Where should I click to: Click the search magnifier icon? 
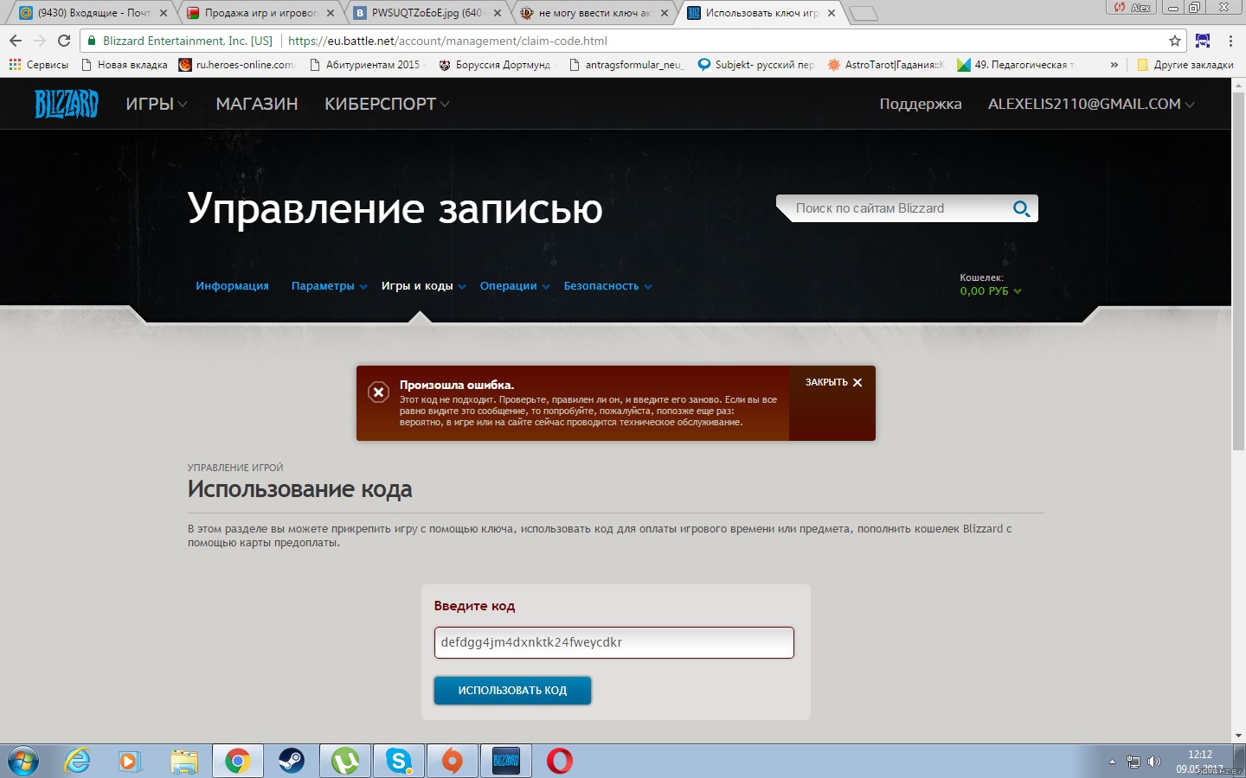click(x=1021, y=208)
